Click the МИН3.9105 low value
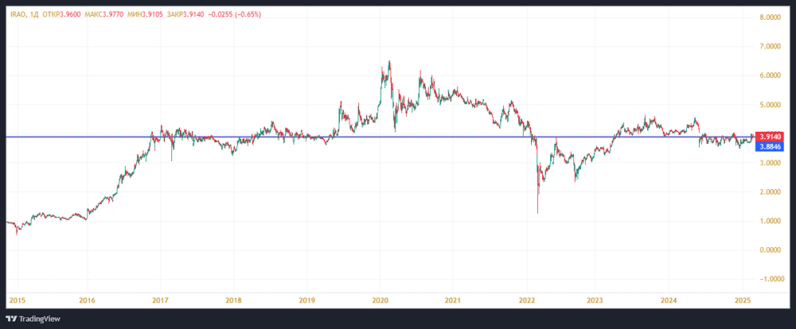The image size is (796, 329). tap(143, 14)
